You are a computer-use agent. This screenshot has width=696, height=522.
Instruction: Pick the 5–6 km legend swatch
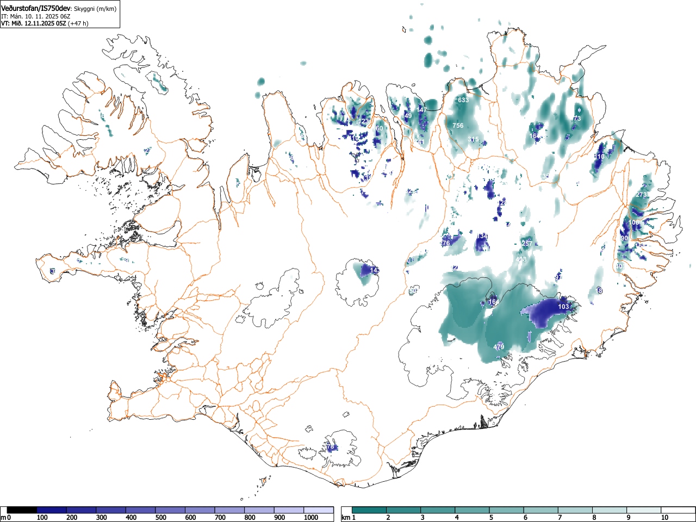(x=507, y=510)
